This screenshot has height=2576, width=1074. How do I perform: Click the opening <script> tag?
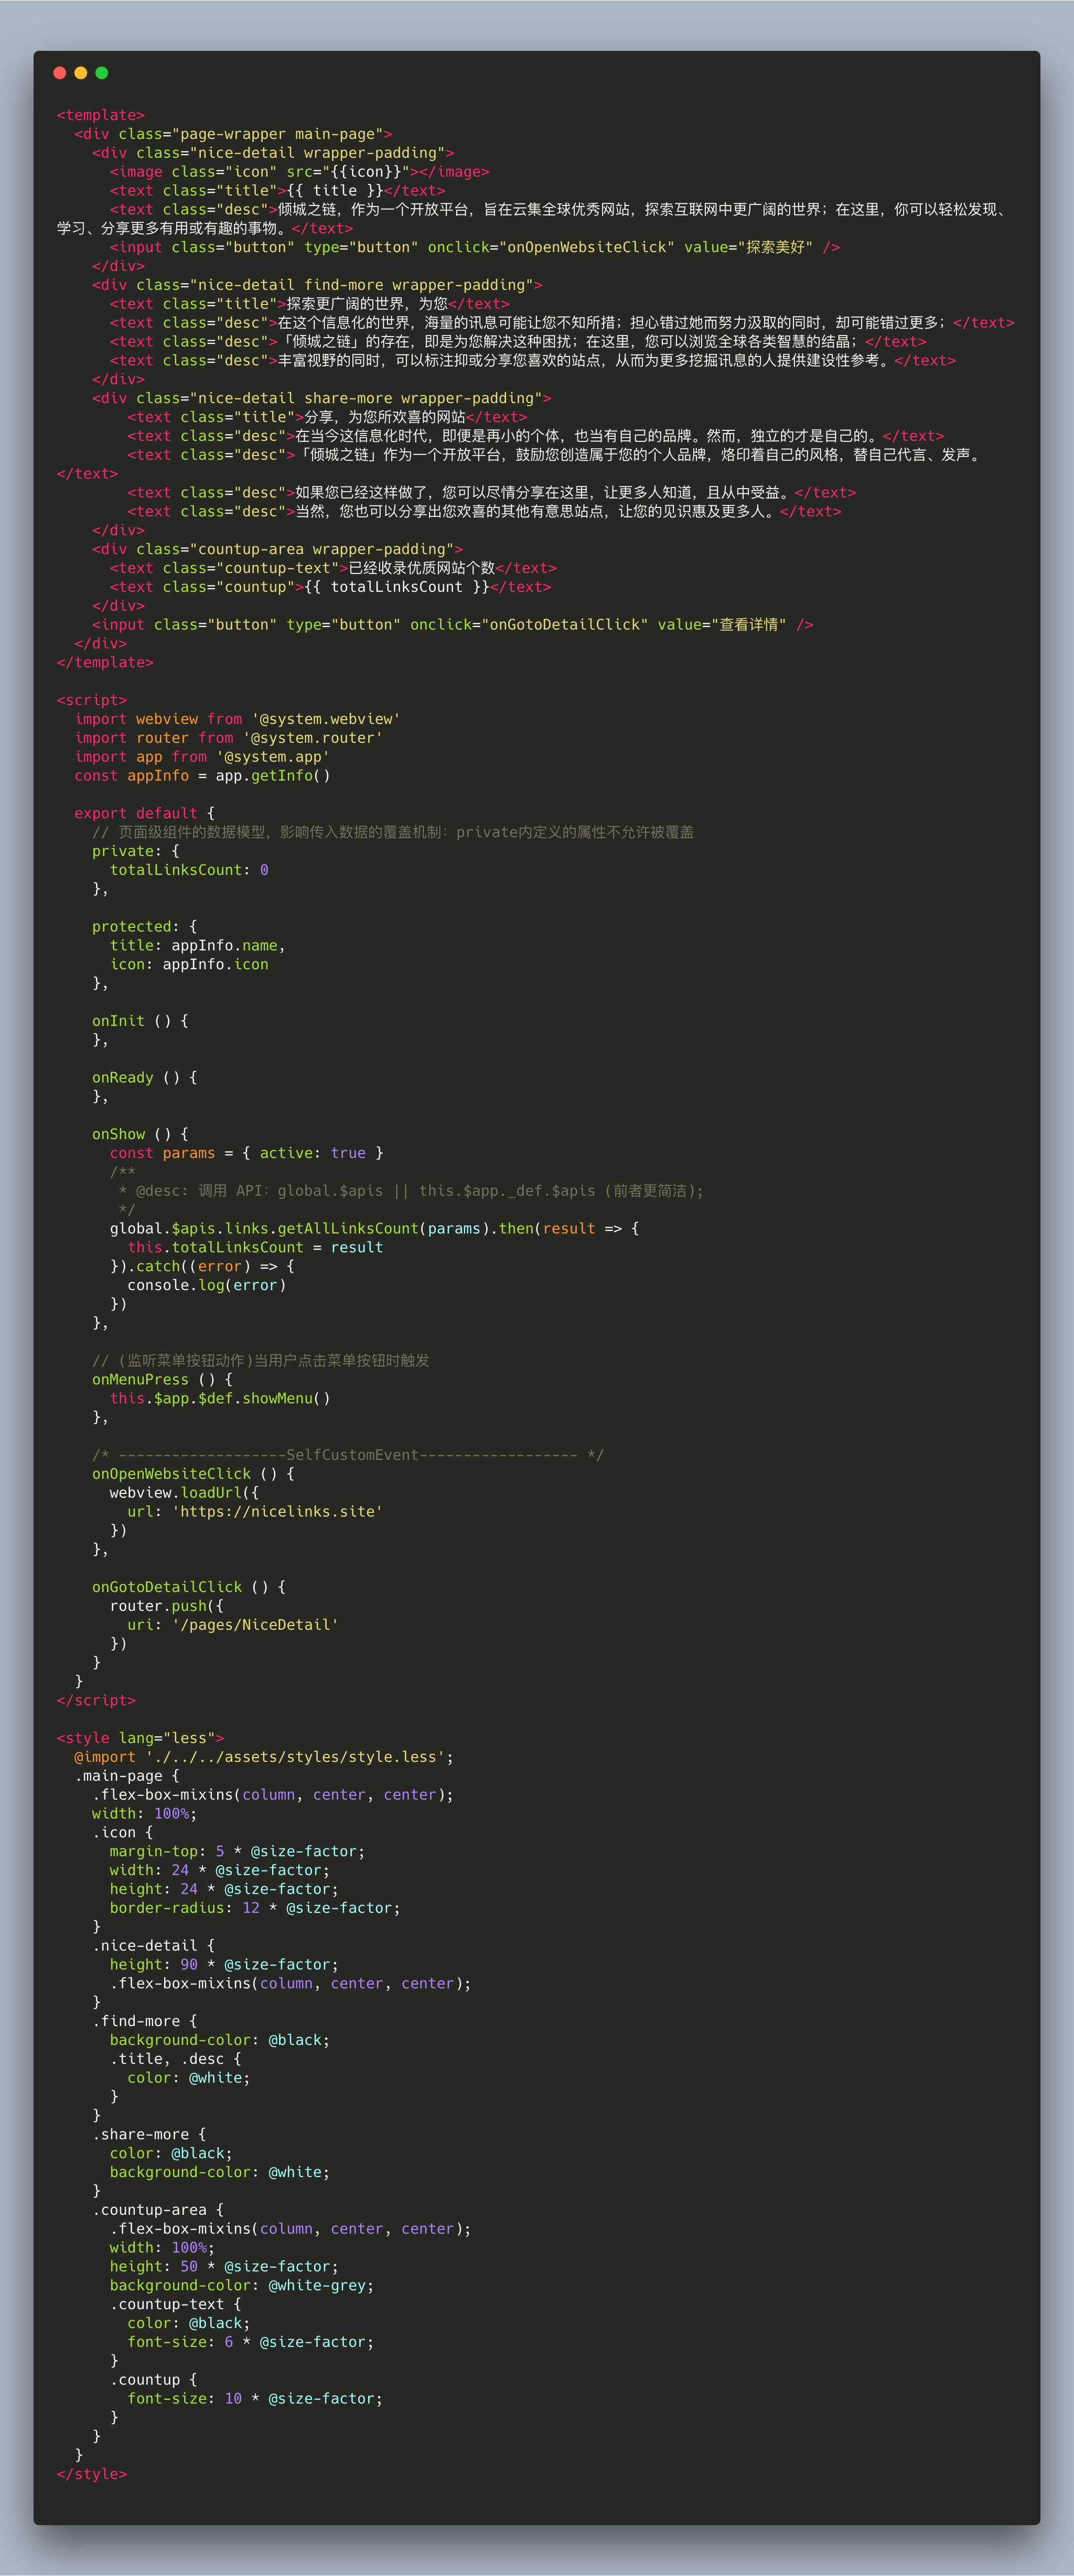pos(92,700)
